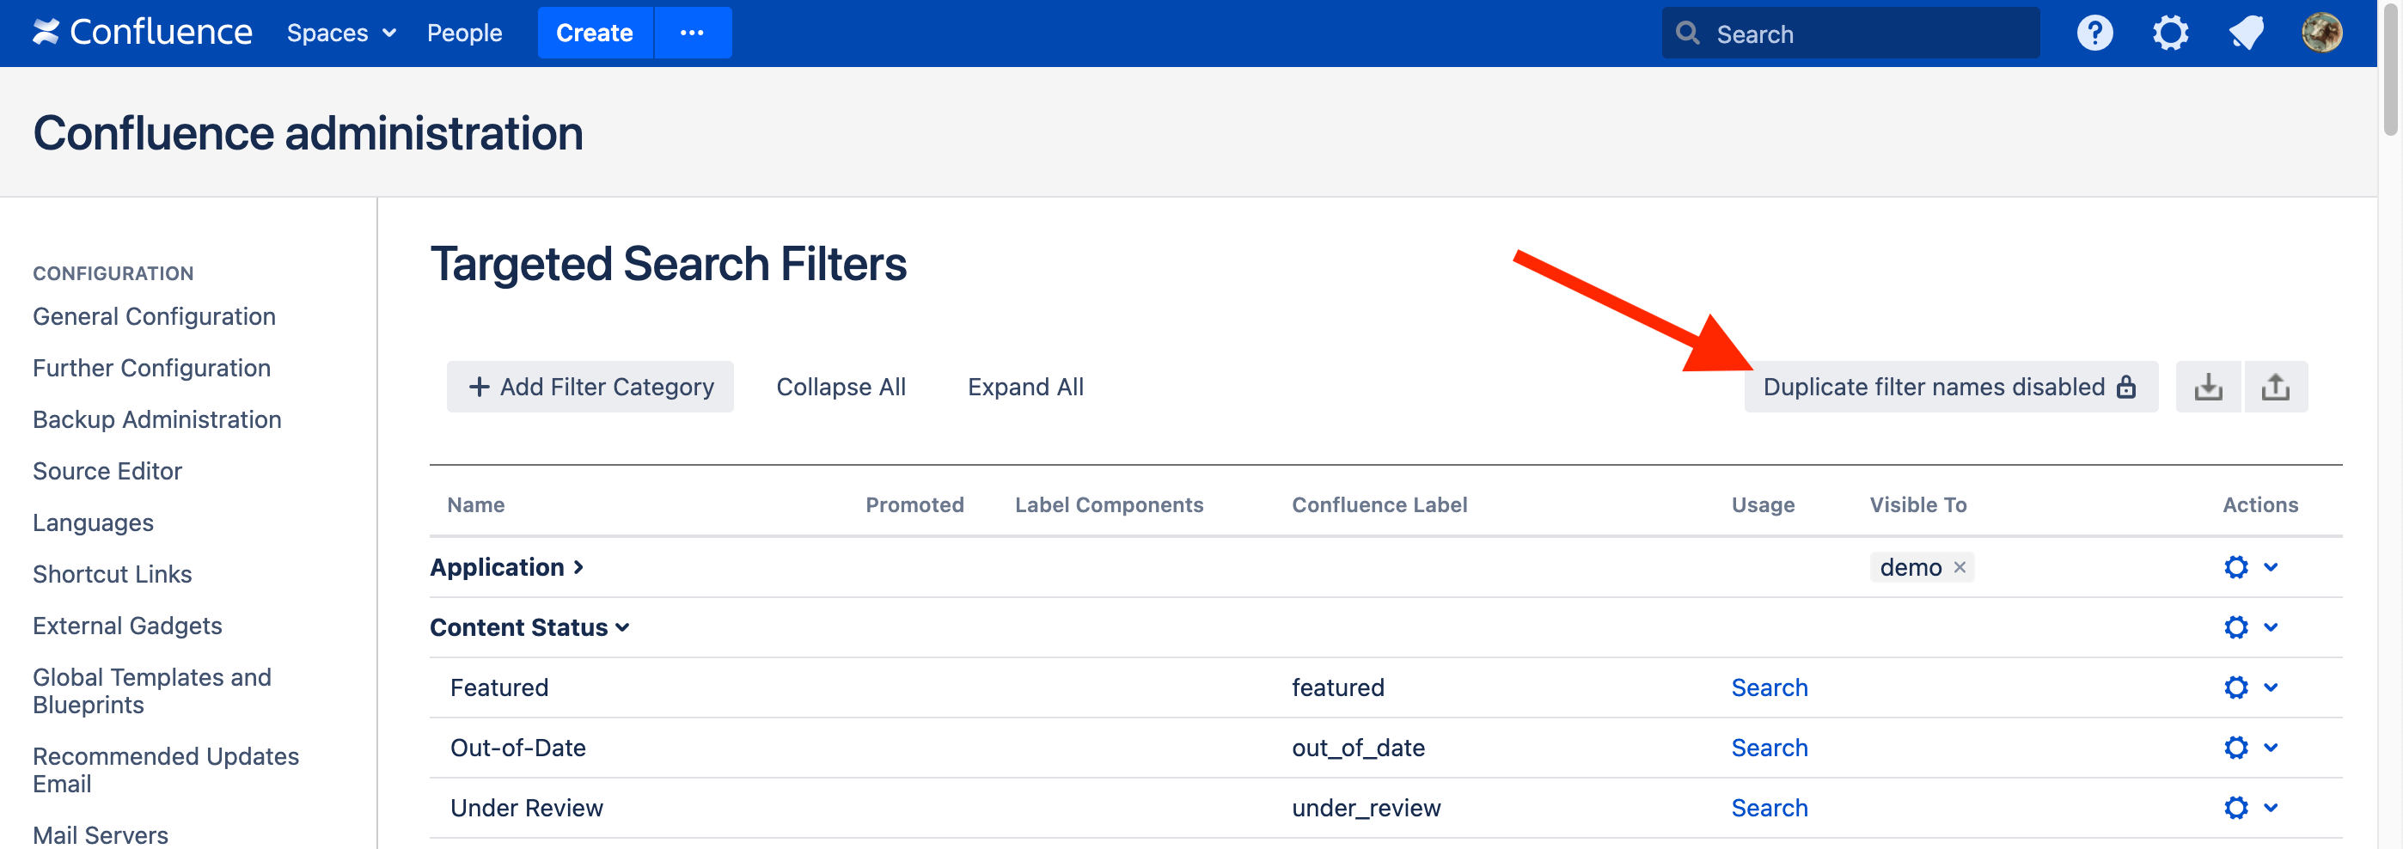
Task: Open the notifications icon in the header
Action: click(2246, 34)
